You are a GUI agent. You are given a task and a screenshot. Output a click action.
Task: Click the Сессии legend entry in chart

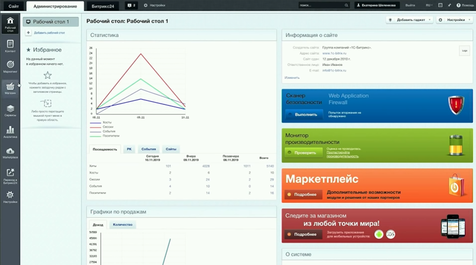pos(108,127)
